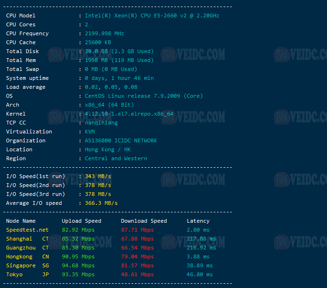This screenshot has width=327, height=288.
Task: Click Singapore latency 38.89 ms
Action: [x=199, y=265]
